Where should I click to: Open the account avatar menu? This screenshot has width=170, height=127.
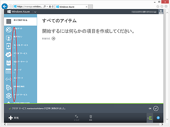[161, 12]
